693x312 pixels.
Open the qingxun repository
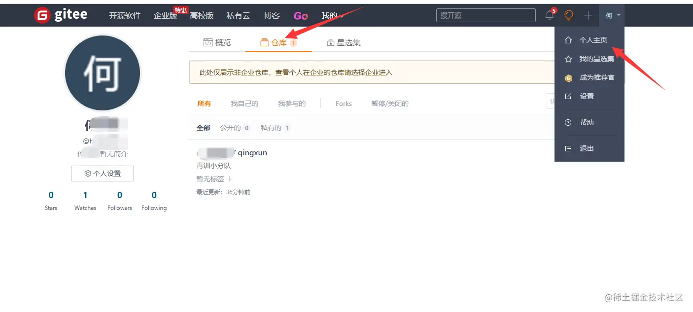pyautogui.click(x=252, y=153)
